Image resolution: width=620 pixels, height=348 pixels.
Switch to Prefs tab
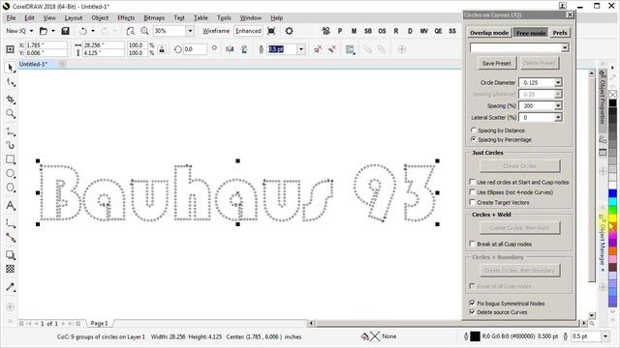(x=560, y=33)
